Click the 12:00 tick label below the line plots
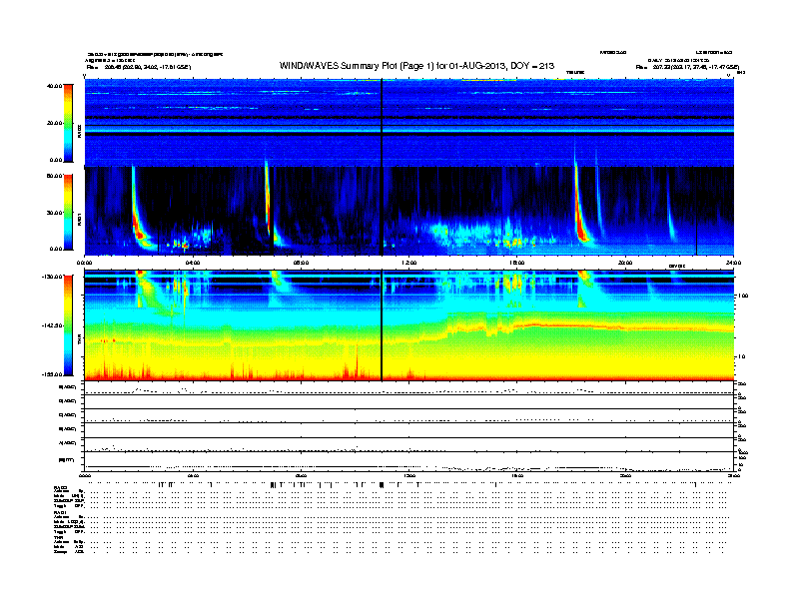Viewport: 791px width, 611px height. pyautogui.click(x=409, y=475)
